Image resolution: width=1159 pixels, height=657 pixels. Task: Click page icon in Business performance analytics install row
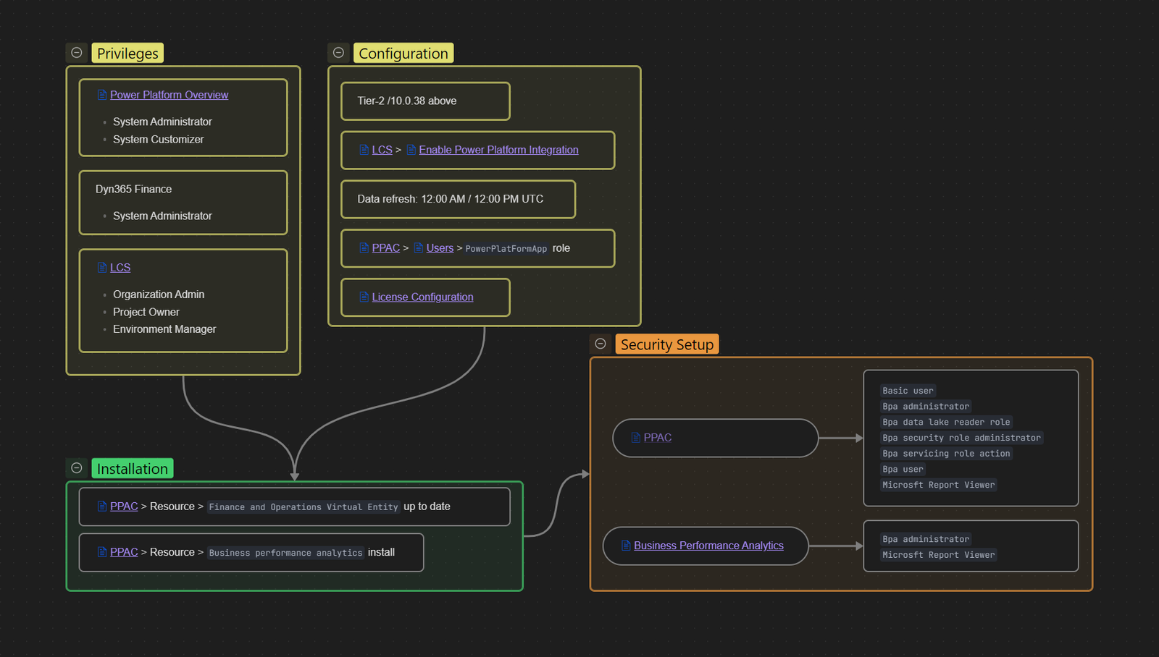102,552
